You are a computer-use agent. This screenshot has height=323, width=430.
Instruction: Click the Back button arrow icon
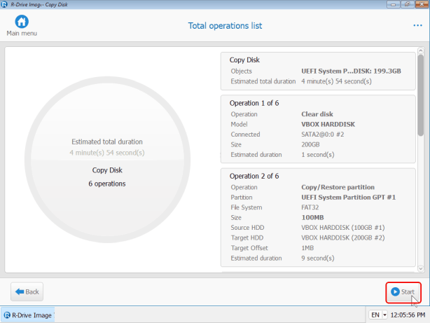[x=20, y=291]
